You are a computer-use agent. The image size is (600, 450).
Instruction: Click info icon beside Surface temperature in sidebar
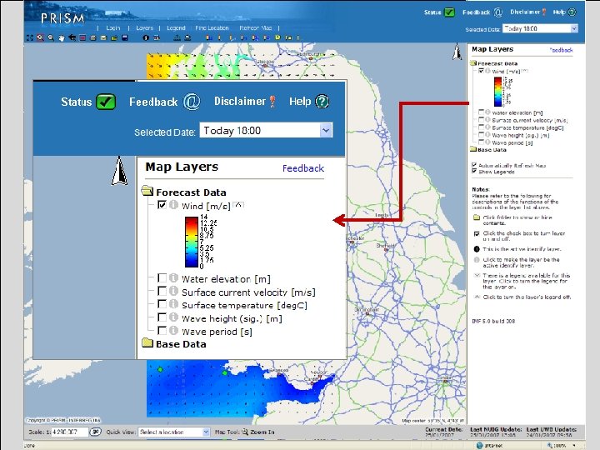pos(487,127)
